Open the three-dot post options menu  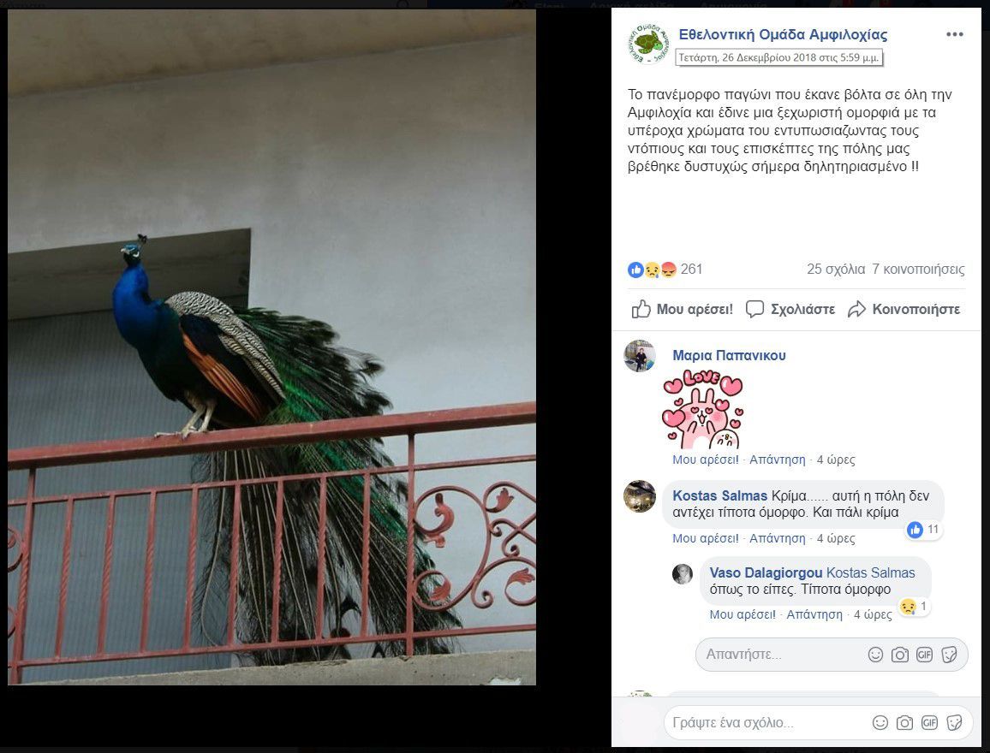[x=954, y=35]
